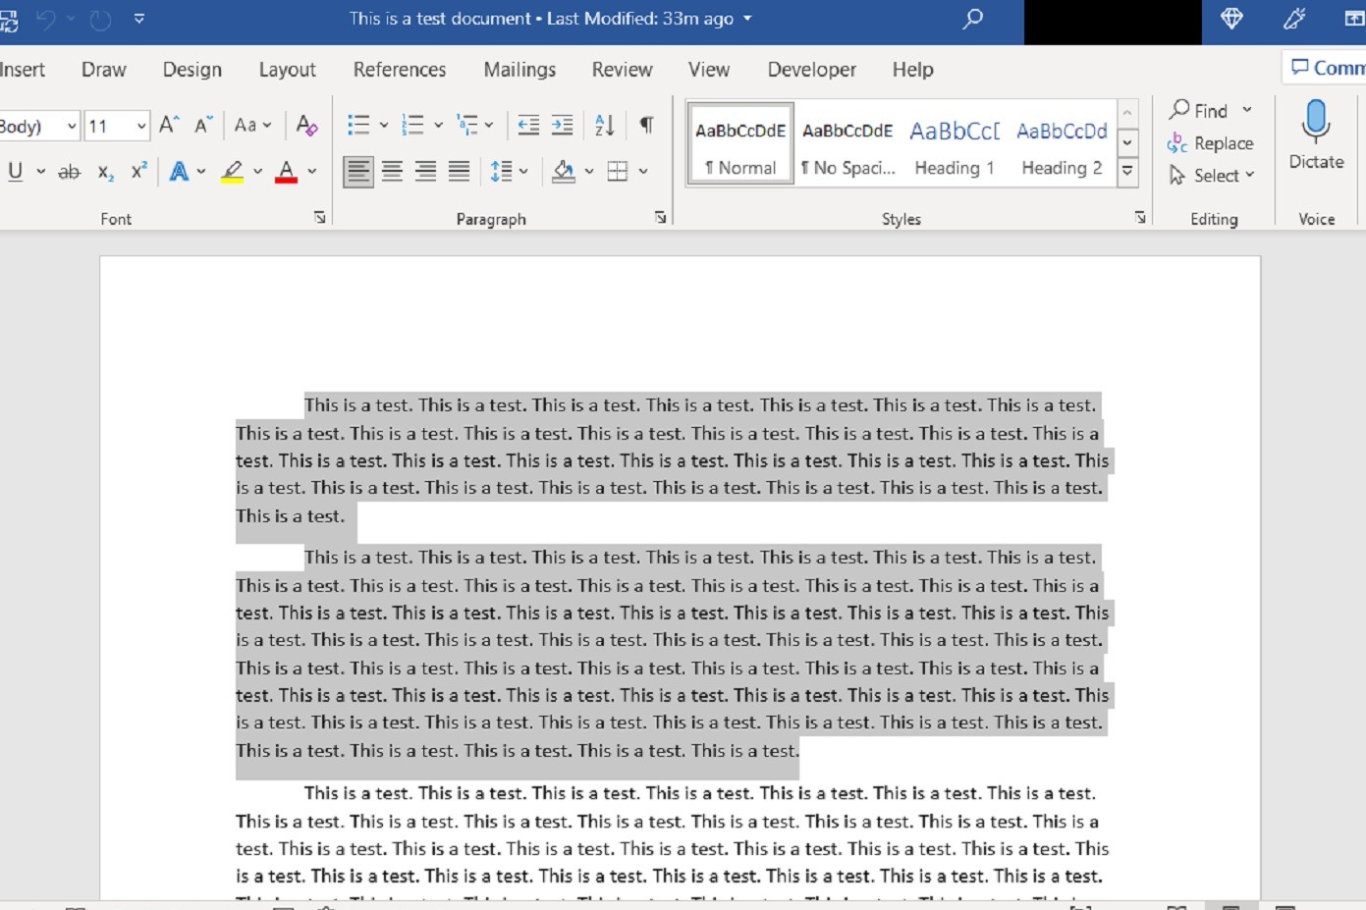Click the pen and sparkle icon

(x=1295, y=19)
